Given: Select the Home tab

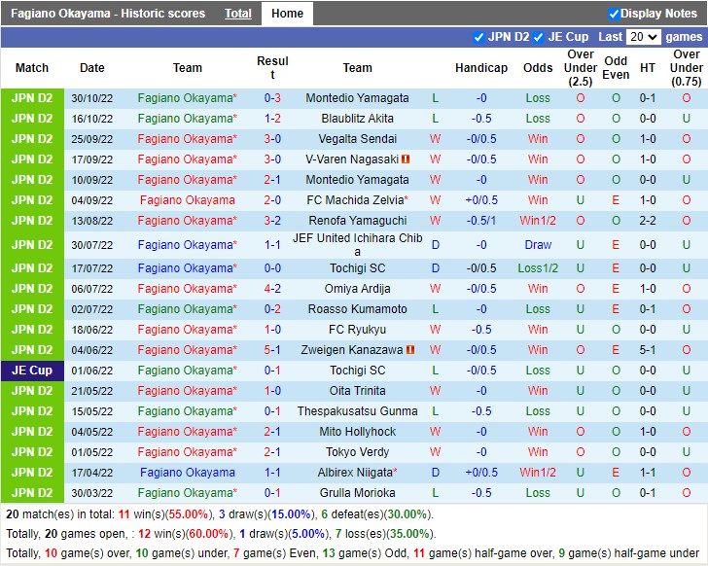Looking at the screenshot, I should (287, 14).
